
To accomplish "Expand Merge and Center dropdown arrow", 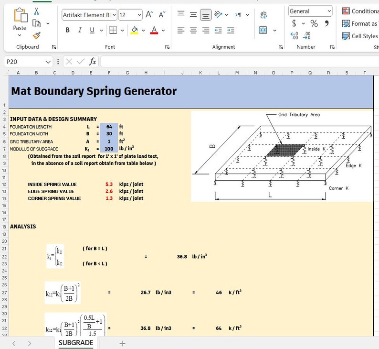I will coord(274,30).
